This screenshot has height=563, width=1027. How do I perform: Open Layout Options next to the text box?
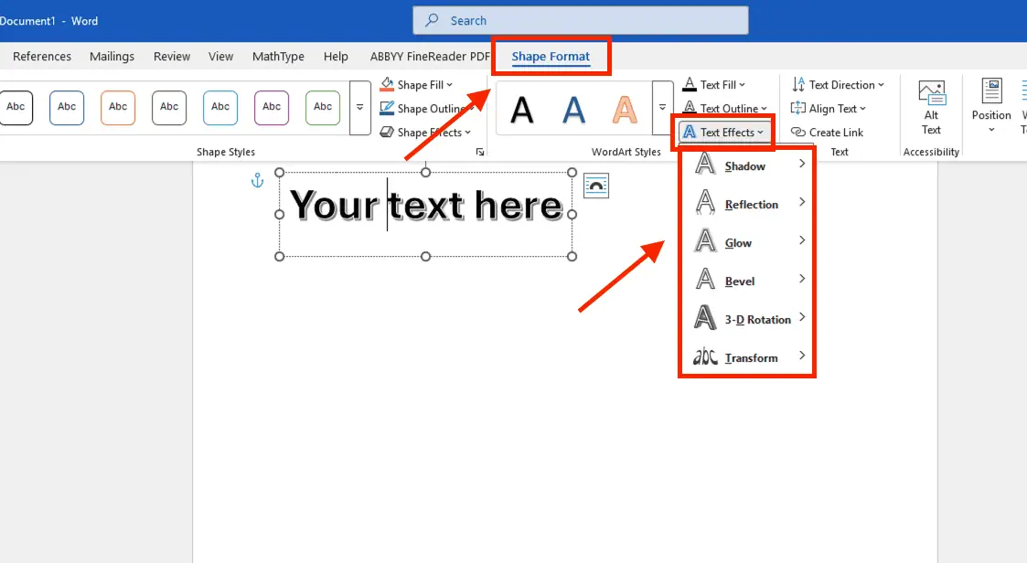point(595,186)
